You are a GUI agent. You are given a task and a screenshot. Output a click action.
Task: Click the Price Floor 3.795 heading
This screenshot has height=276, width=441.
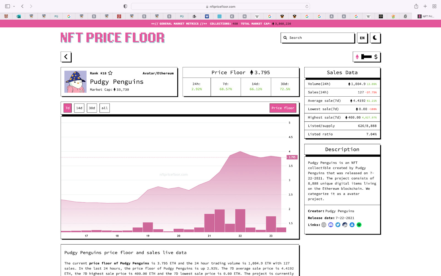point(241,73)
